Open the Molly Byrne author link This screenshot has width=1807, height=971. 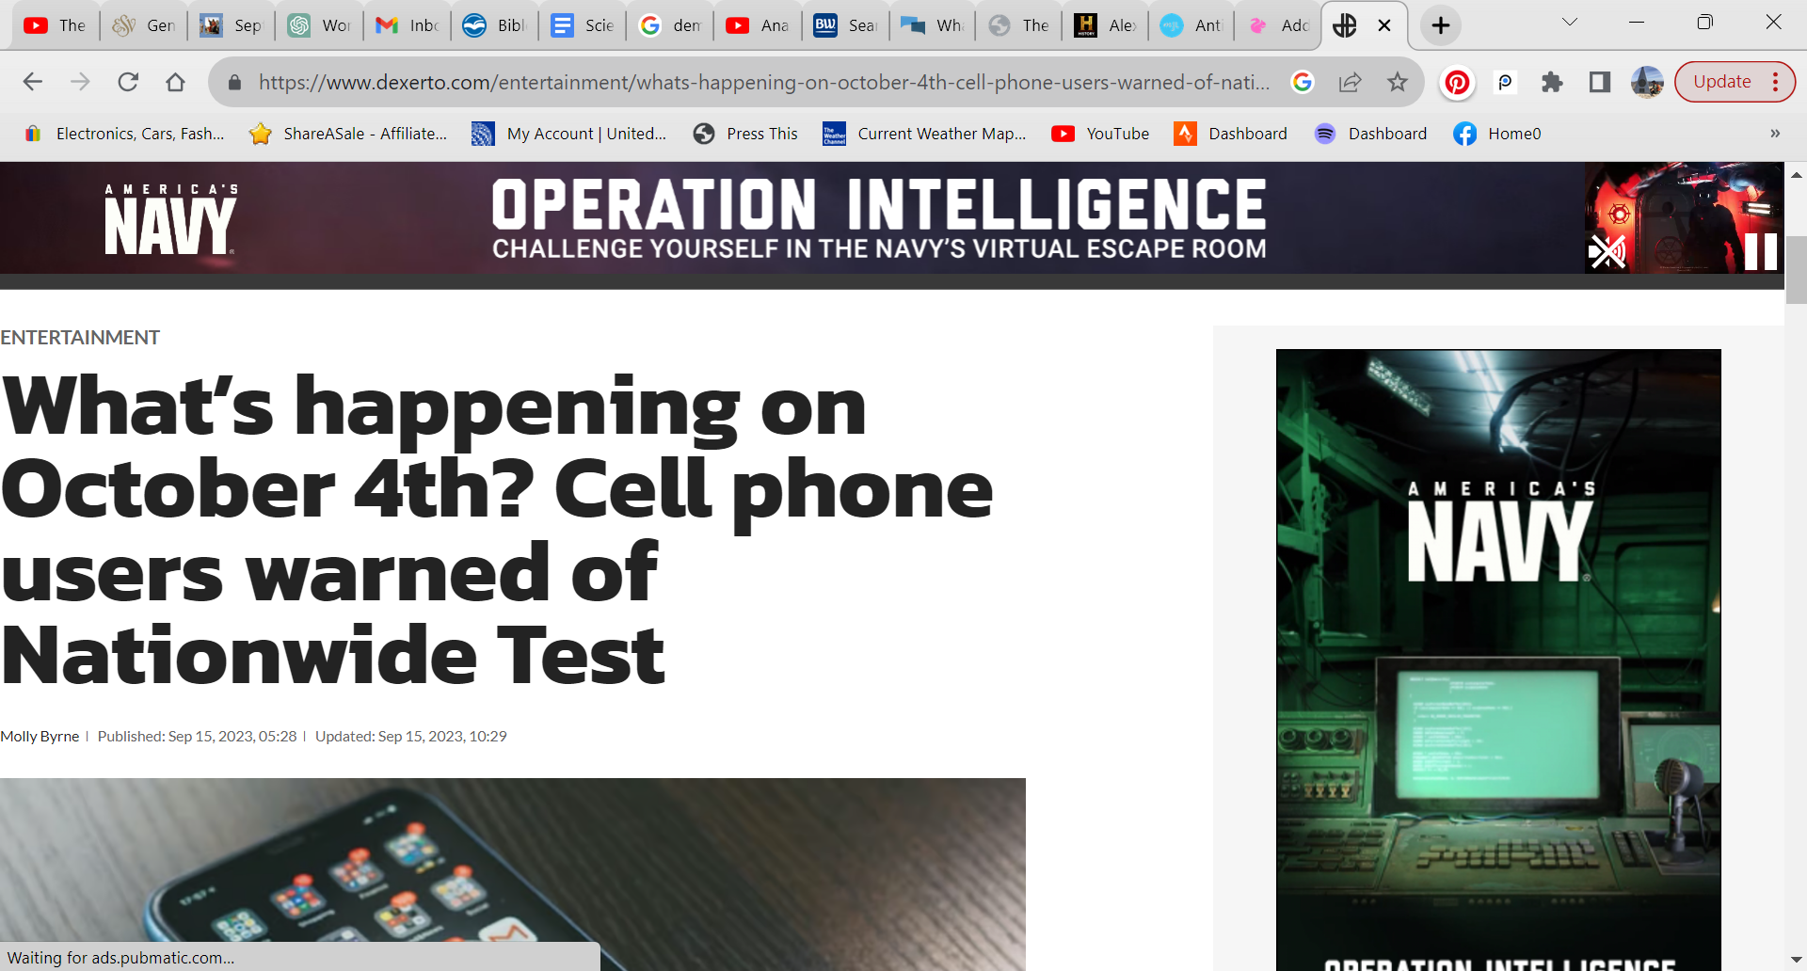(40, 737)
